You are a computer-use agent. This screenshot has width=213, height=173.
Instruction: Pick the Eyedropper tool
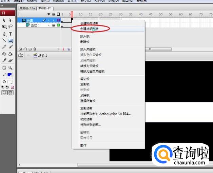[4, 60]
